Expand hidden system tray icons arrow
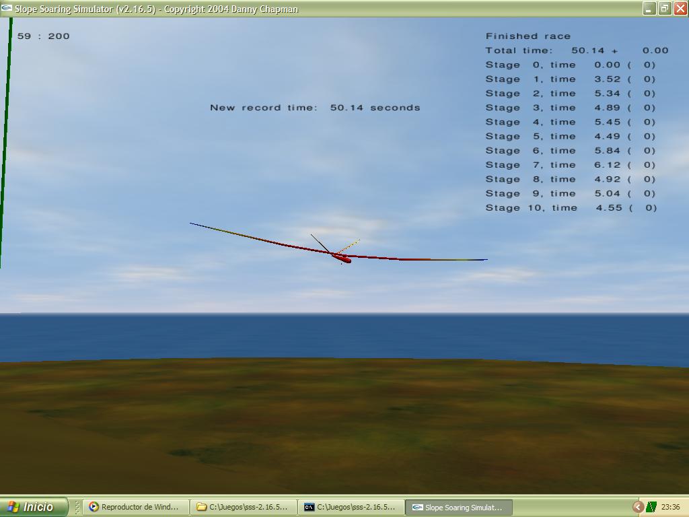 638,507
